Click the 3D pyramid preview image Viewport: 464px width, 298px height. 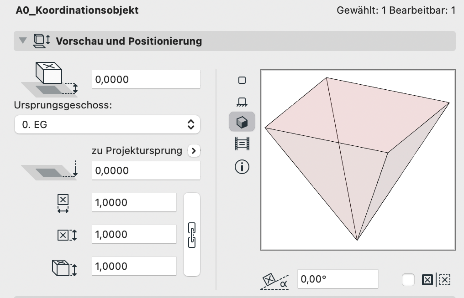[x=358, y=160]
